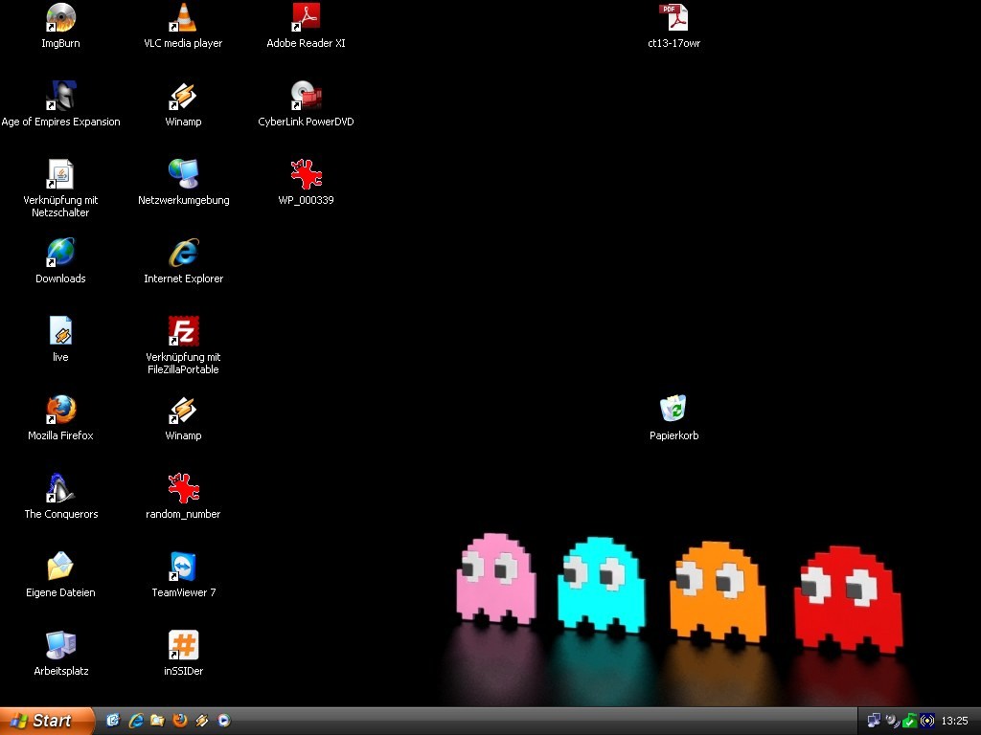Viewport: 981px width, 735px height.
Task: Click the green checkmark tray icon
Action: coord(910,721)
